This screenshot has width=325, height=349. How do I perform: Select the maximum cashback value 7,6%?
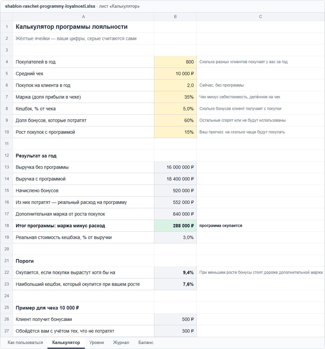tap(175, 284)
